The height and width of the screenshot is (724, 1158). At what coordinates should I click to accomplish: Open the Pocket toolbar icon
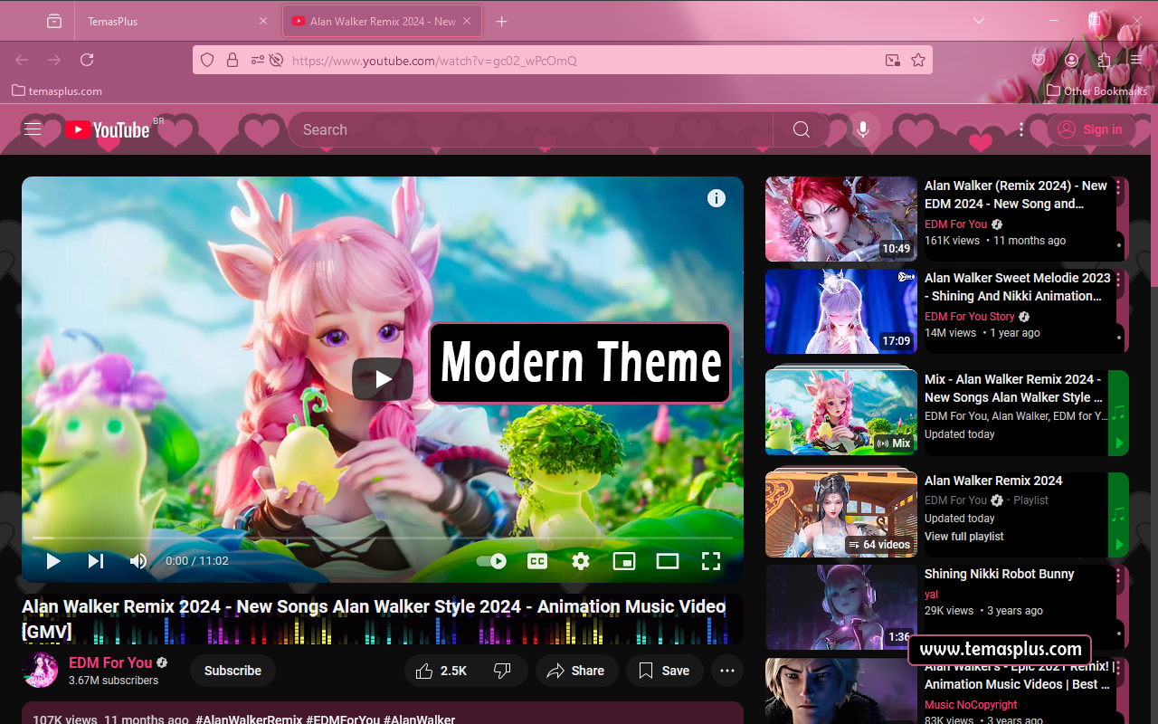click(x=1039, y=60)
